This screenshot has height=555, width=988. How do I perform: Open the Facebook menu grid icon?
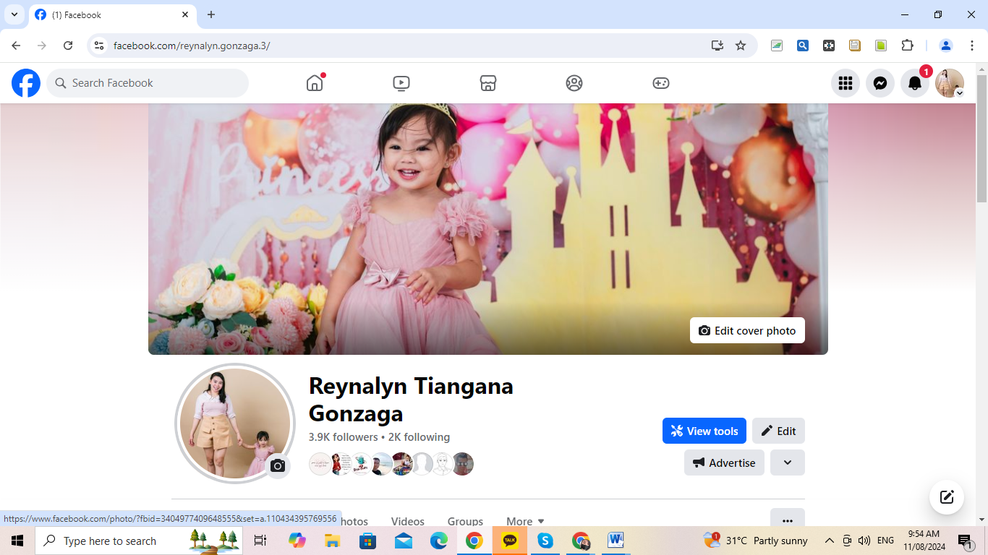pyautogui.click(x=846, y=83)
